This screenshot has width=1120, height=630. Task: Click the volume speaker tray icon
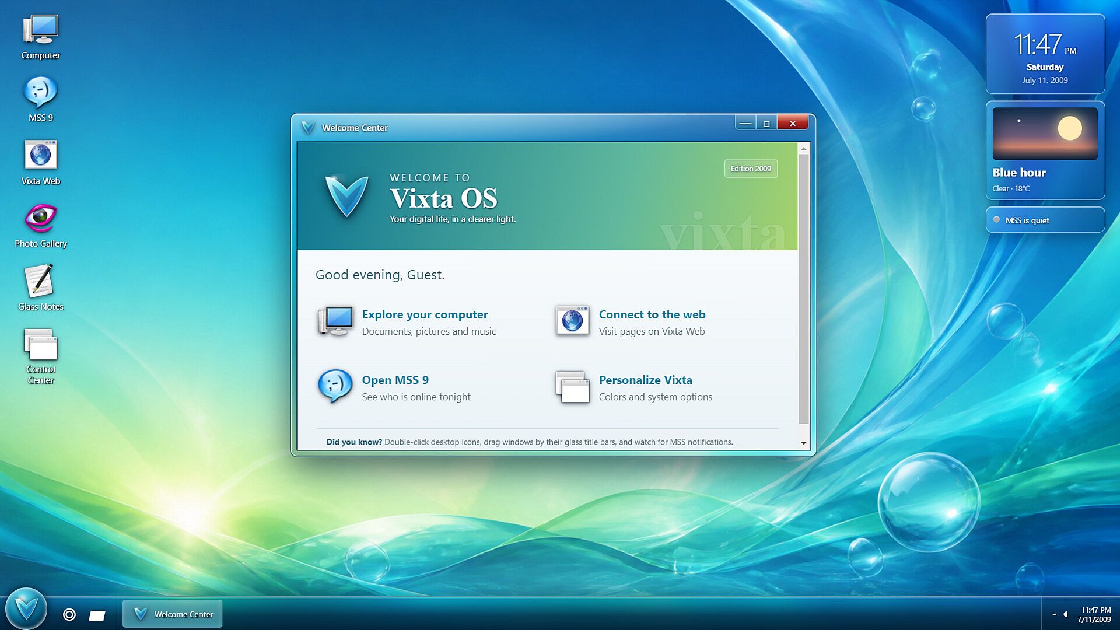click(x=1066, y=614)
